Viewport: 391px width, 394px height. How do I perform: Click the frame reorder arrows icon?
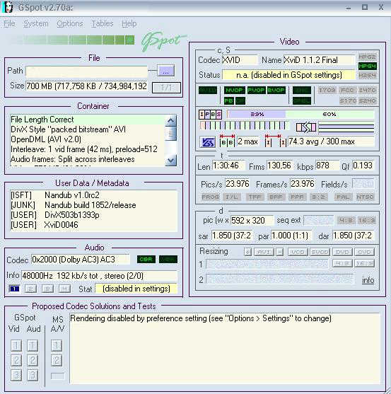click(306, 127)
